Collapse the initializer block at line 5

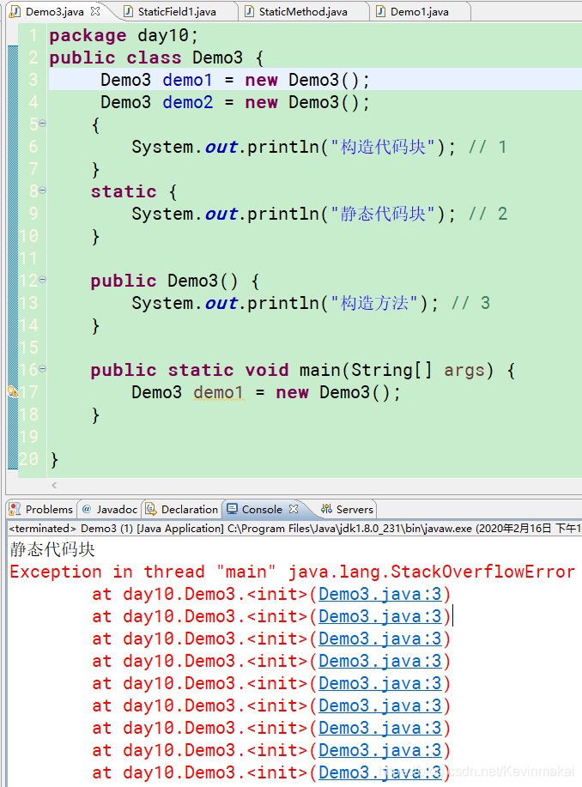(43, 123)
